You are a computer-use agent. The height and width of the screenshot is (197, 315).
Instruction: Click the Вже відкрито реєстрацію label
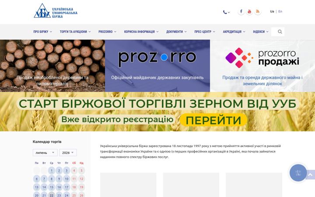coord(117,120)
